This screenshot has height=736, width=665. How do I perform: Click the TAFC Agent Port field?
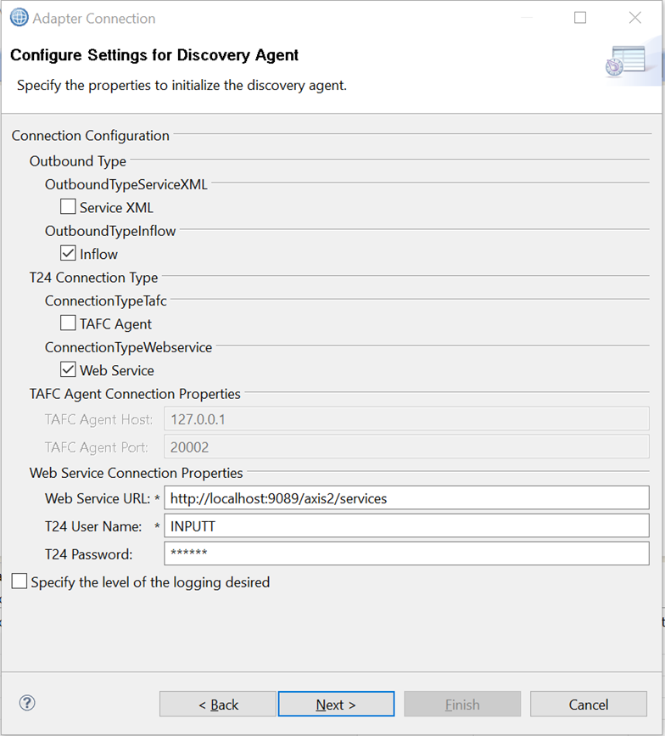click(405, 447)
